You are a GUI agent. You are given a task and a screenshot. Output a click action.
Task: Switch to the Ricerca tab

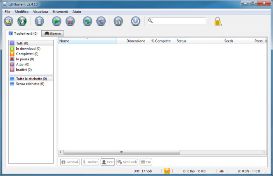tap(53, 34)
